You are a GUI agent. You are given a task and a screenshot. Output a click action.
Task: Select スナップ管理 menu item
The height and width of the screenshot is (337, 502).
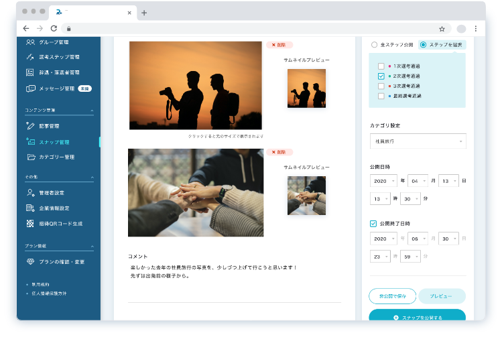pyautogui.click(x=54, y=141)
